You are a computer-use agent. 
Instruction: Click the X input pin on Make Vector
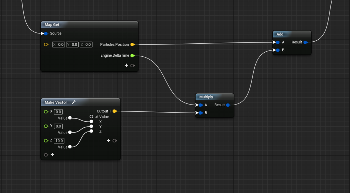[46, 112]
